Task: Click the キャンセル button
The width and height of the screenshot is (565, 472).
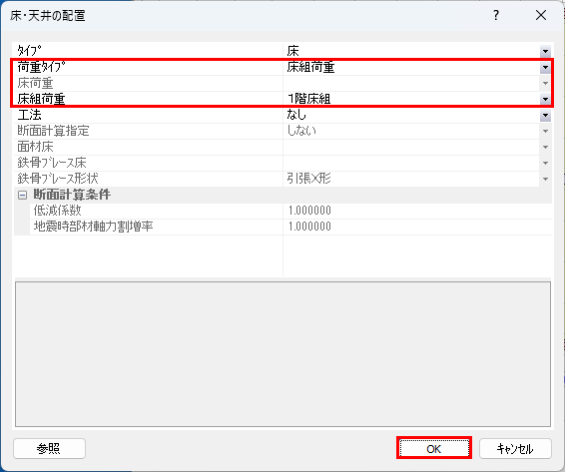Action: [515, 449]
